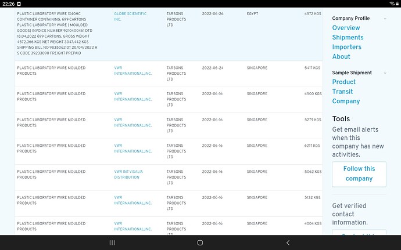
Task: Open VWR International link in the 4500 KGS row
Action: pyautogui.click(x=133, y=96)
